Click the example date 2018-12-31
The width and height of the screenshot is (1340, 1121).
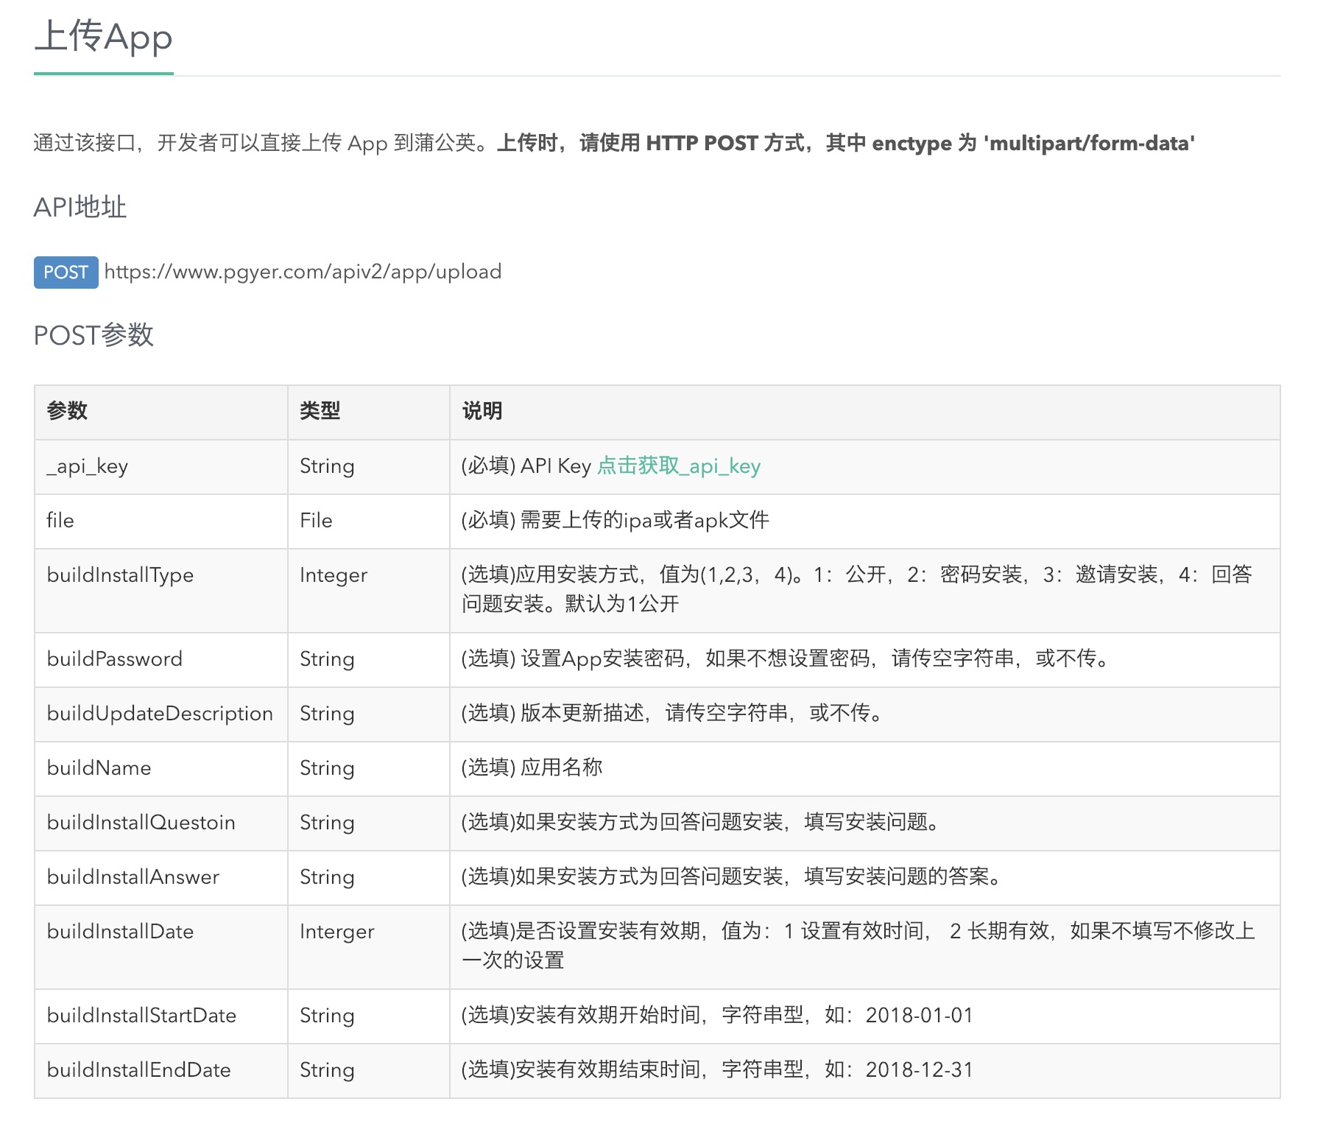(919, 1070)
